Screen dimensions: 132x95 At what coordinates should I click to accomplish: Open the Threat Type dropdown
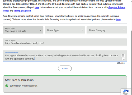click(65, 30)
